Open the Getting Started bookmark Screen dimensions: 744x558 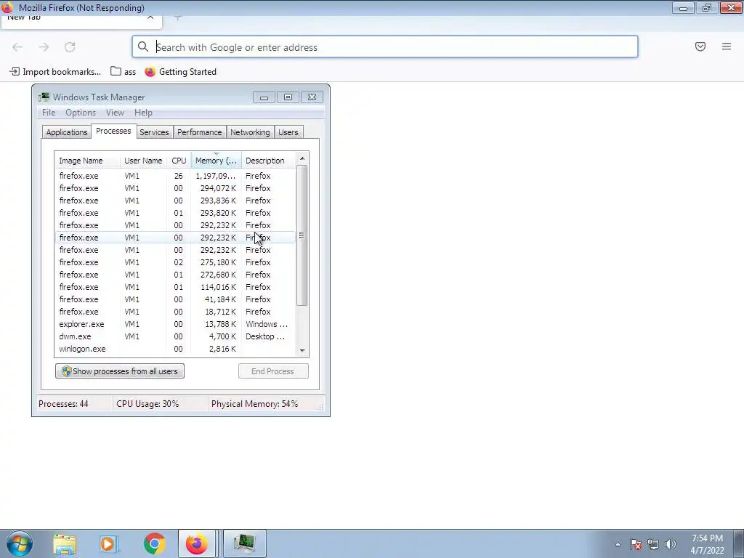coord(181,72)
